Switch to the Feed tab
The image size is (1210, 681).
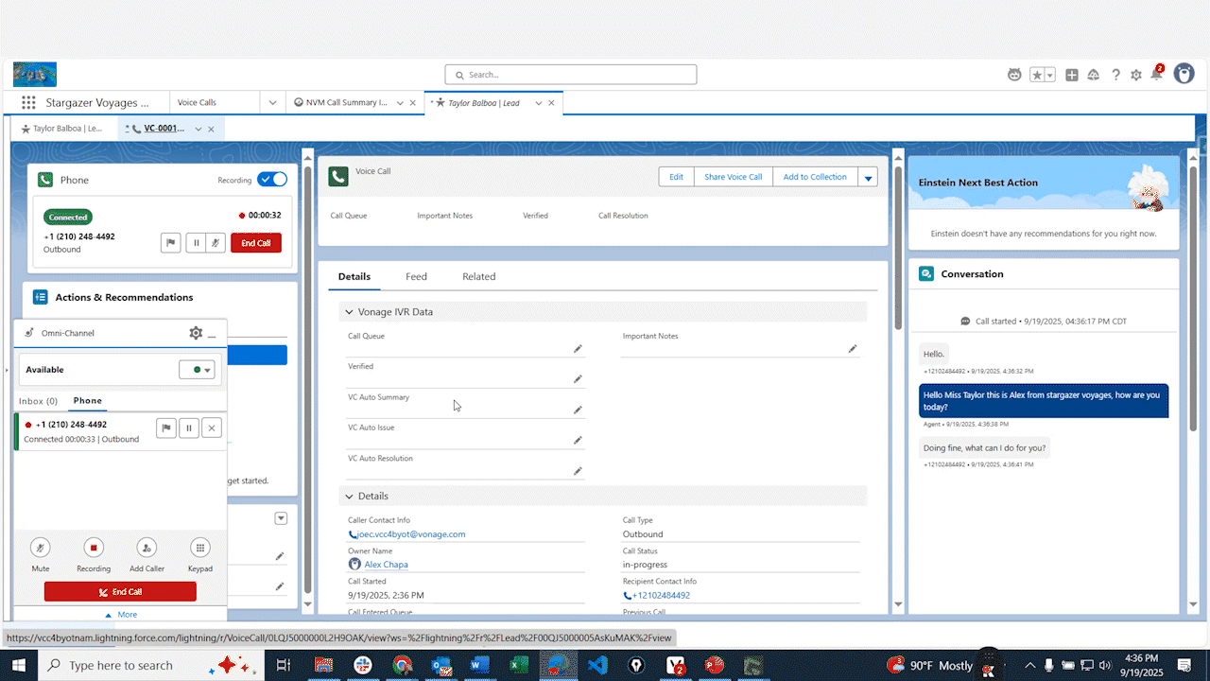(x=416, y=276)
